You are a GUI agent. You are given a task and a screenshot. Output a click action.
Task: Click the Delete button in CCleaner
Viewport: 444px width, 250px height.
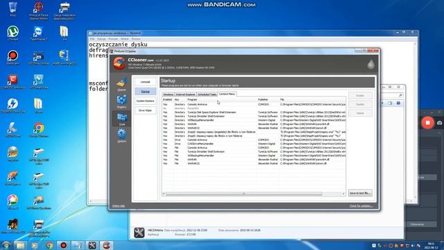360,113
